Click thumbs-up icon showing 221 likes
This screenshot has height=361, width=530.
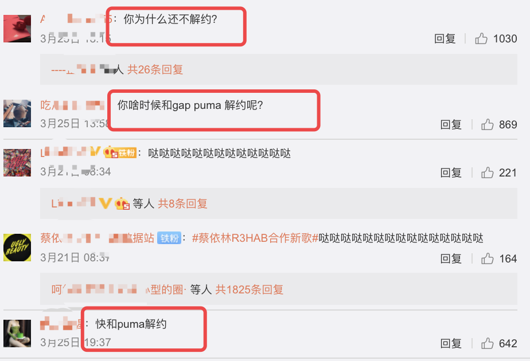click(x=487, y=172)
